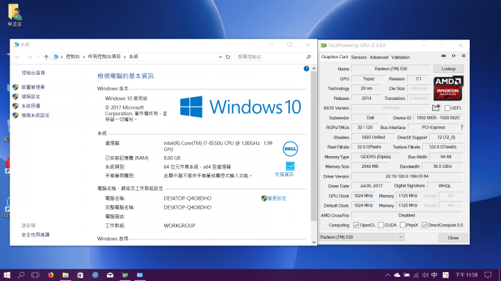Click the GPU-Z taskbar icon
This screenshot has width=501, height=281.
tap(125, 275)
